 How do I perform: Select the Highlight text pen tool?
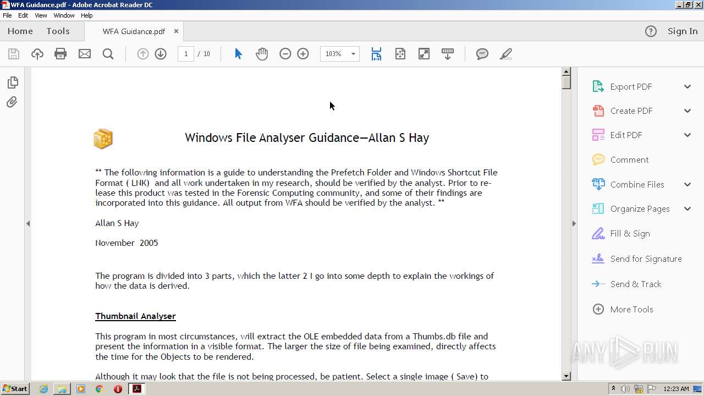(506, 54)
